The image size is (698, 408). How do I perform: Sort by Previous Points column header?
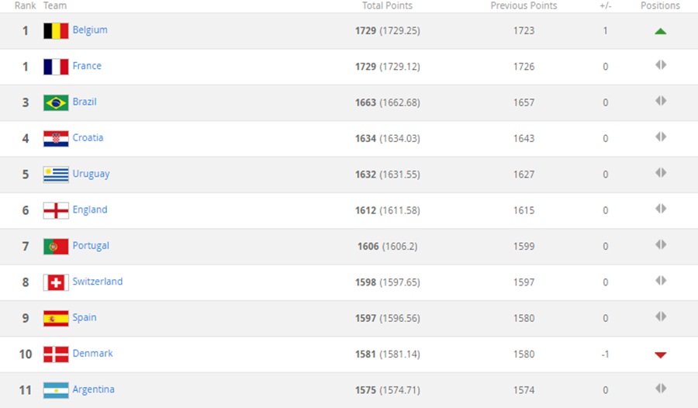pos(524,5)
